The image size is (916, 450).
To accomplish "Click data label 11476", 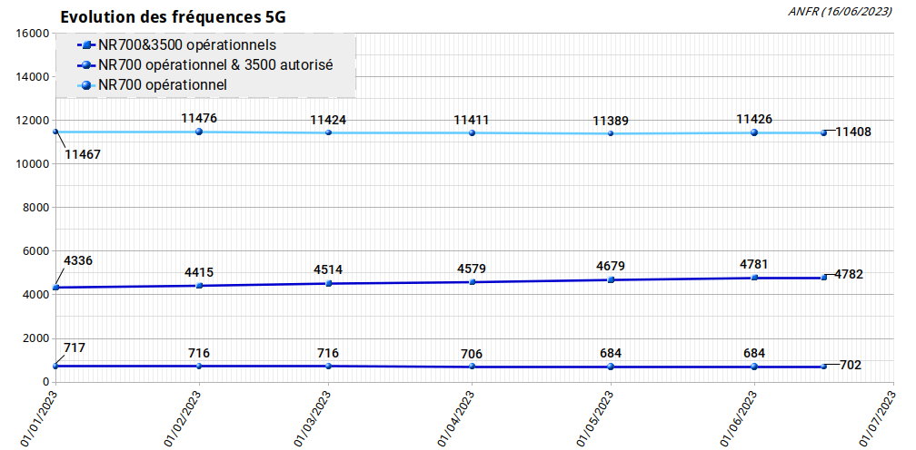I will click(199, 118).
